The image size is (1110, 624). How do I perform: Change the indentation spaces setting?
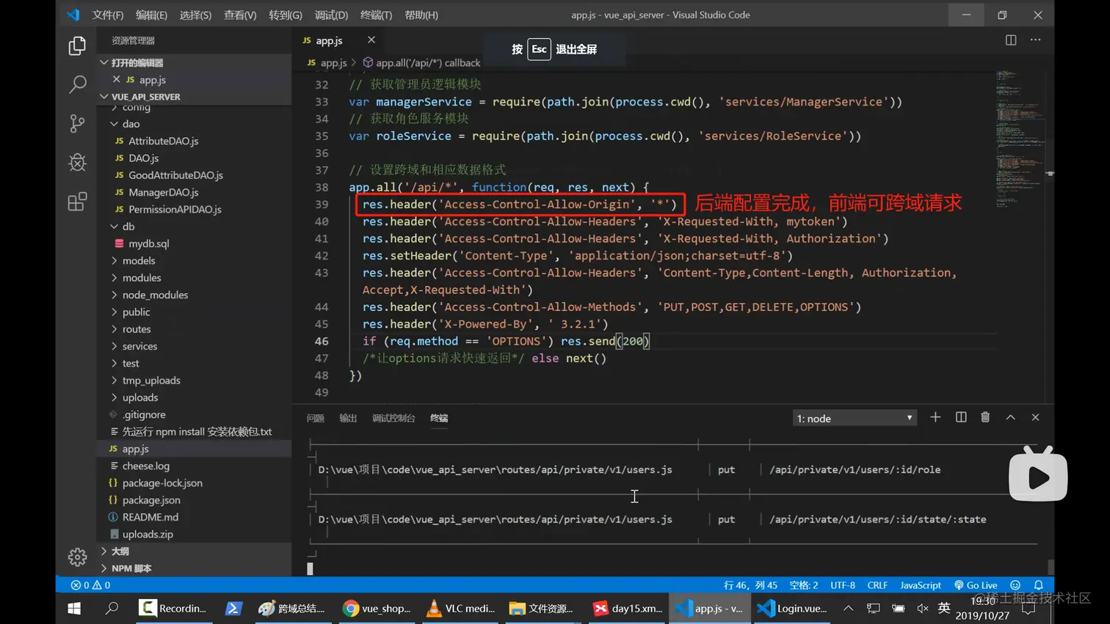(804, 585)
